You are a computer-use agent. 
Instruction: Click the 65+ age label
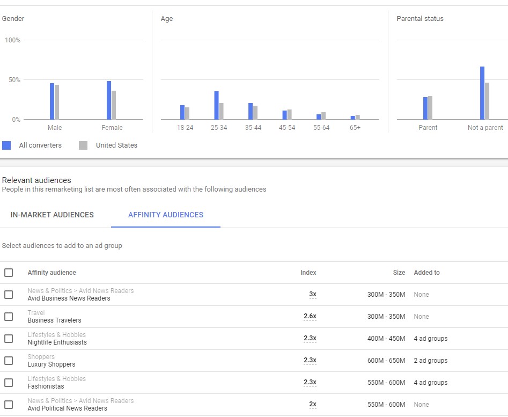[355, 128]
